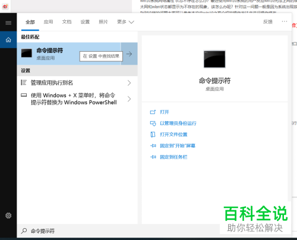Image resolution: width=297 pixels, height=240 pixels.
Task: Switch to the 照片 tab
Action: [103, 22]
